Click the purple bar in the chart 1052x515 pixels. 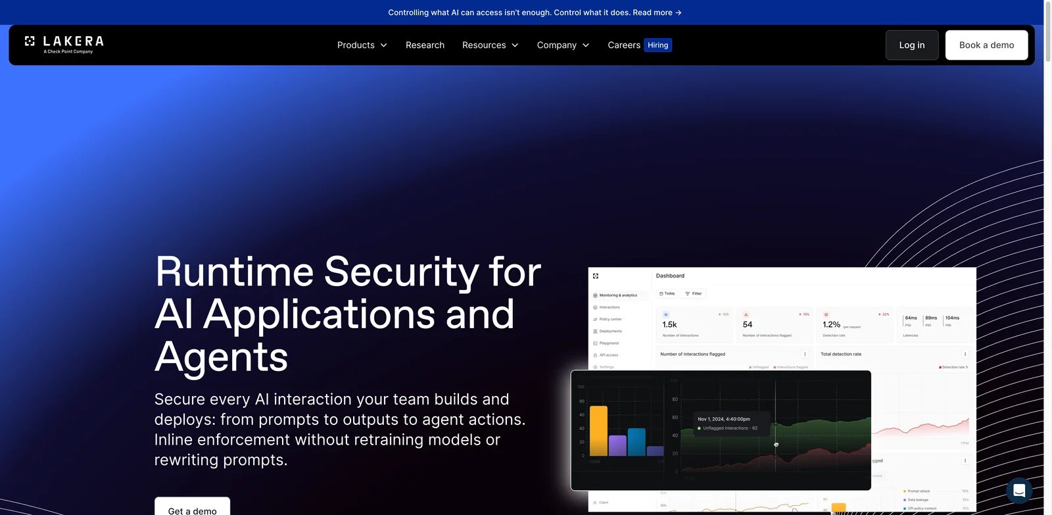click(617, 445)
